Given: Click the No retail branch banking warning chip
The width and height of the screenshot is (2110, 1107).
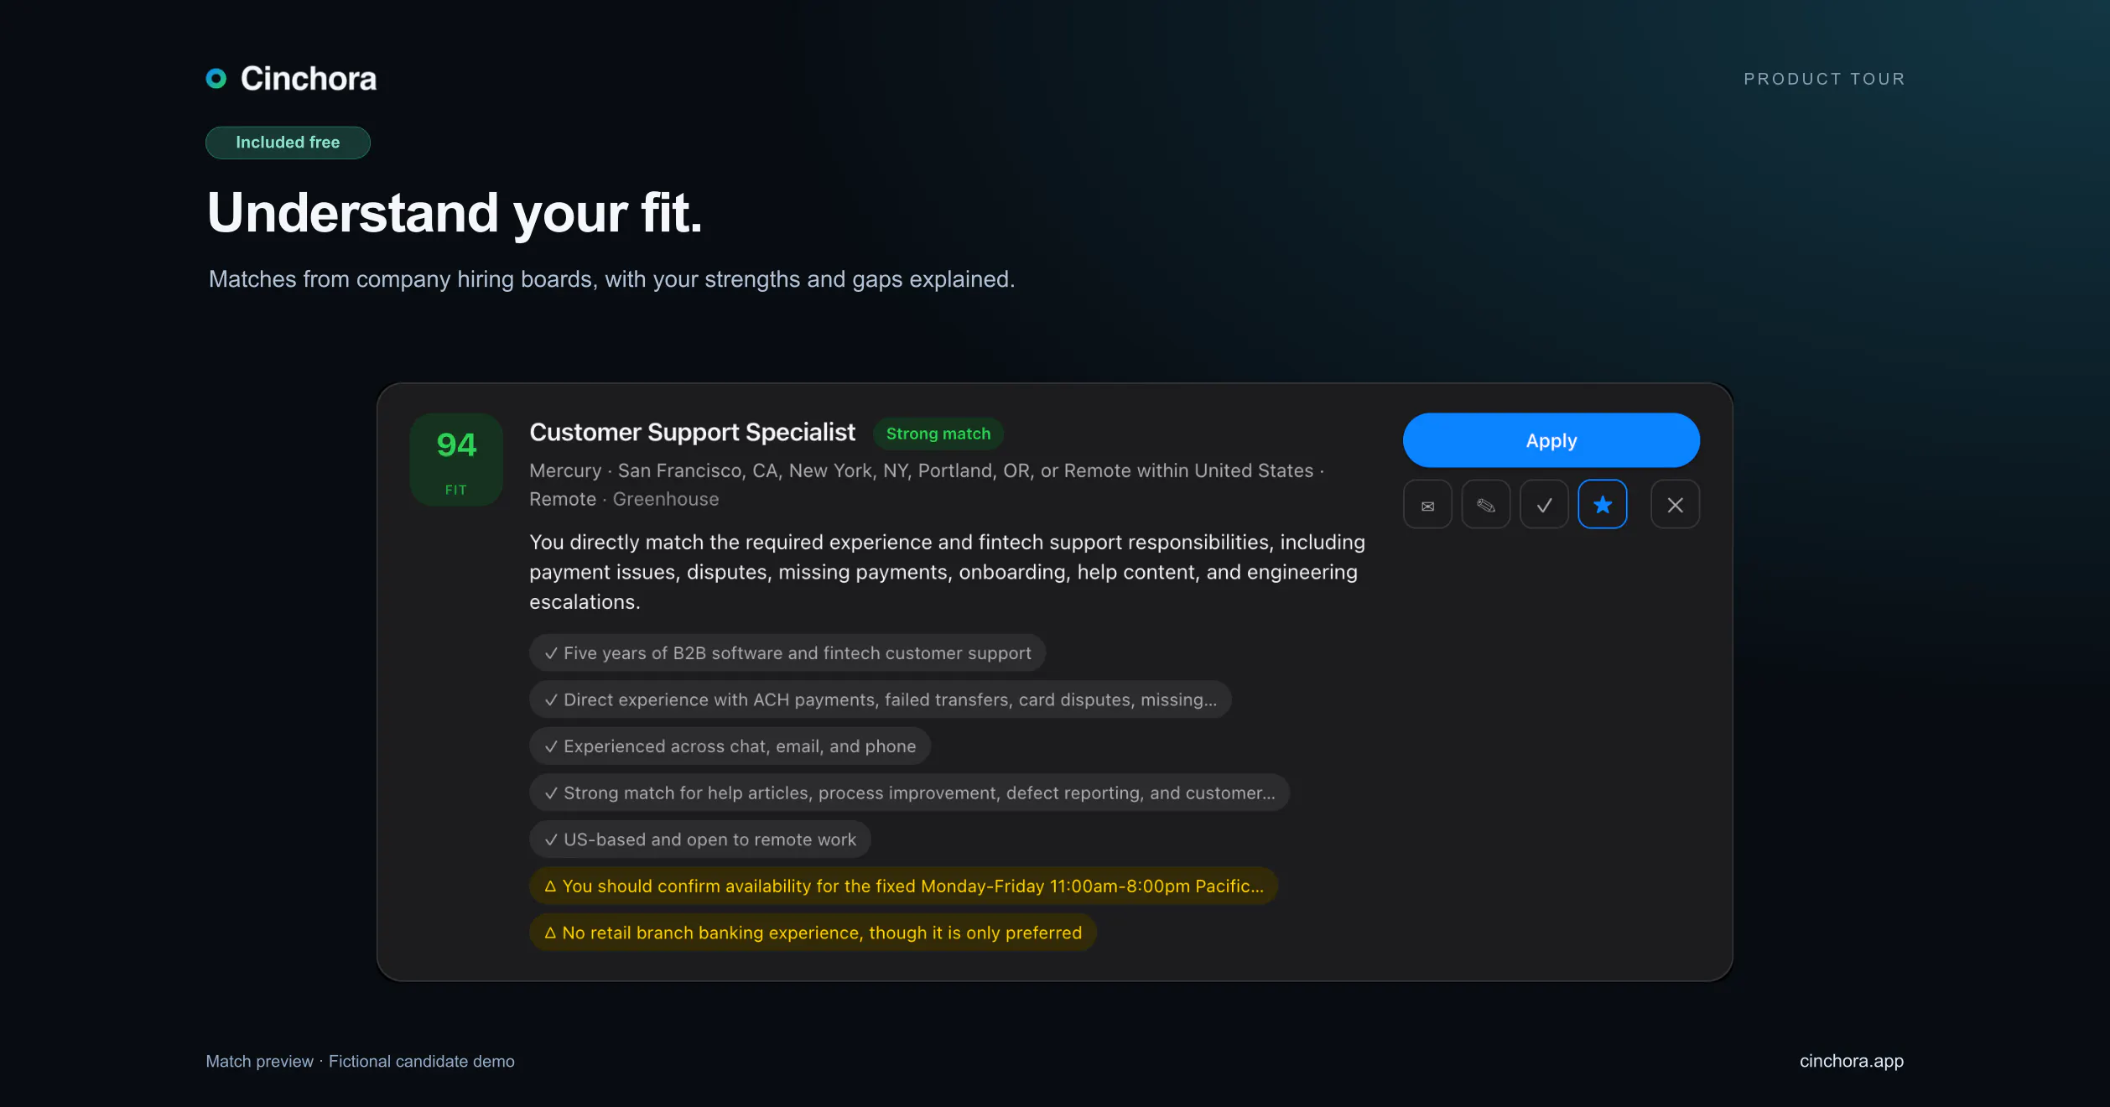Looking at the screenshot, I should coord(813,933).
